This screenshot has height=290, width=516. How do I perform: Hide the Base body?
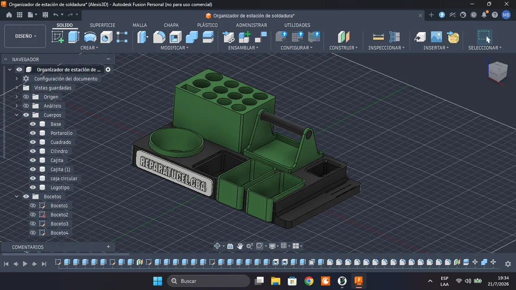(x=33, y=124)
